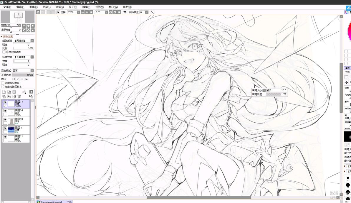Open the 滤镜(T) menu

coord(86,7)
